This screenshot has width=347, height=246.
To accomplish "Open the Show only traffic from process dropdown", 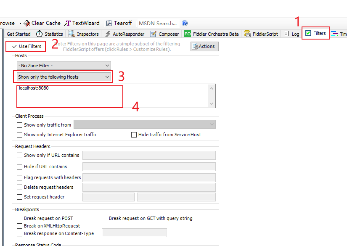I will [x=144, y=124].
